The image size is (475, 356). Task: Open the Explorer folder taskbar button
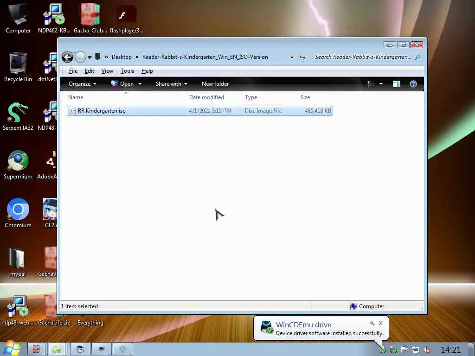coord(57,349)
